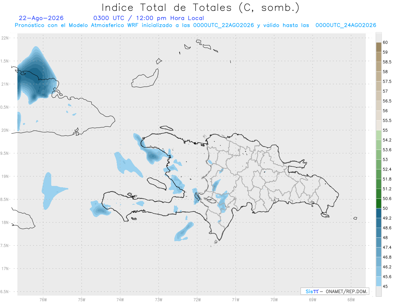Click the legend value 49.2
The width and height of the screenshot is (394, 304).
(387, 218)
